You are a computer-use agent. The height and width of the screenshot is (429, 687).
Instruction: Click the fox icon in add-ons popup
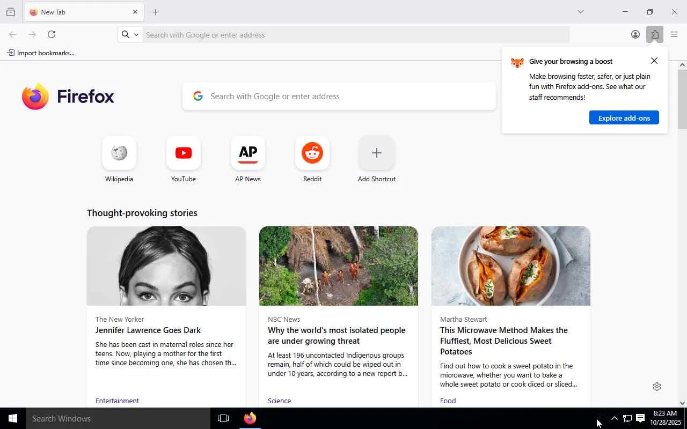point(517,62)
